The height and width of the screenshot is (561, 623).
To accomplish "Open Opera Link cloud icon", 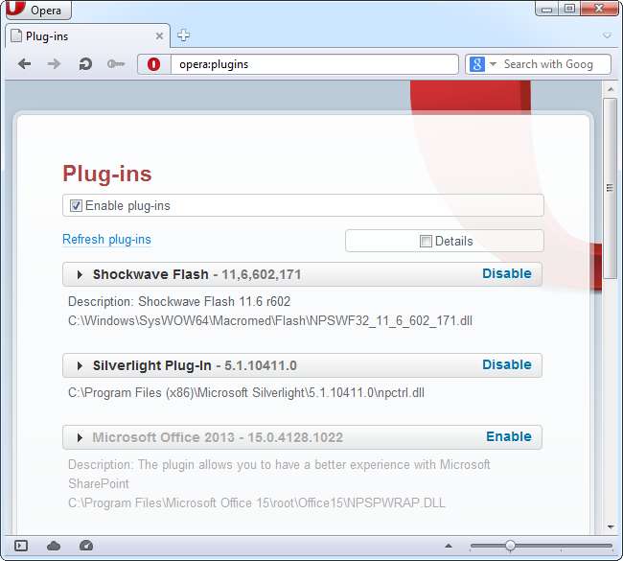I will pos(54,546).
